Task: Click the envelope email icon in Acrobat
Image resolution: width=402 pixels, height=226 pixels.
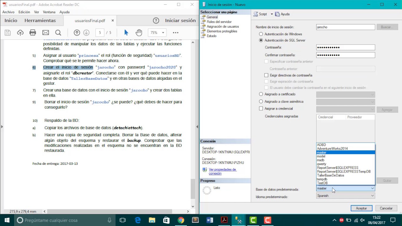Action: (46, 33)
